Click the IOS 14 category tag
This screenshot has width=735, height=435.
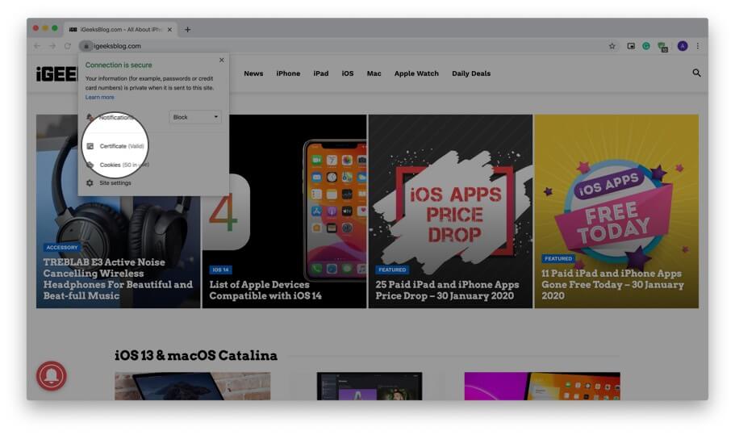(x=220, y=270)
